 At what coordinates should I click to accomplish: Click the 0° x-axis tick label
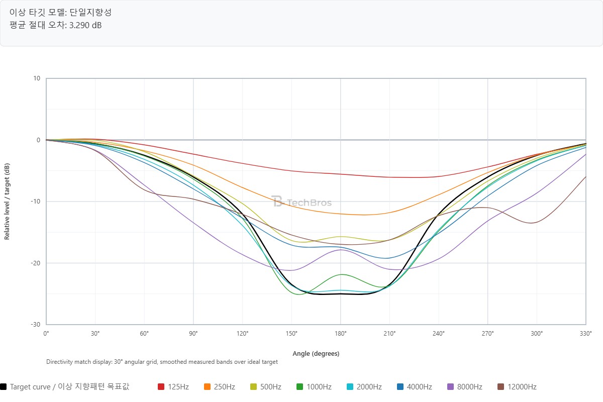(46, 334)
